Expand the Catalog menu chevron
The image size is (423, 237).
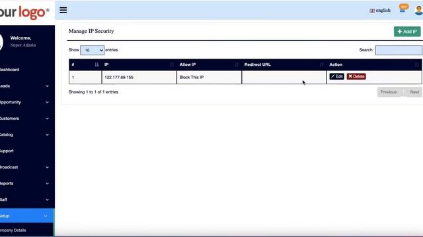point(47,135)
